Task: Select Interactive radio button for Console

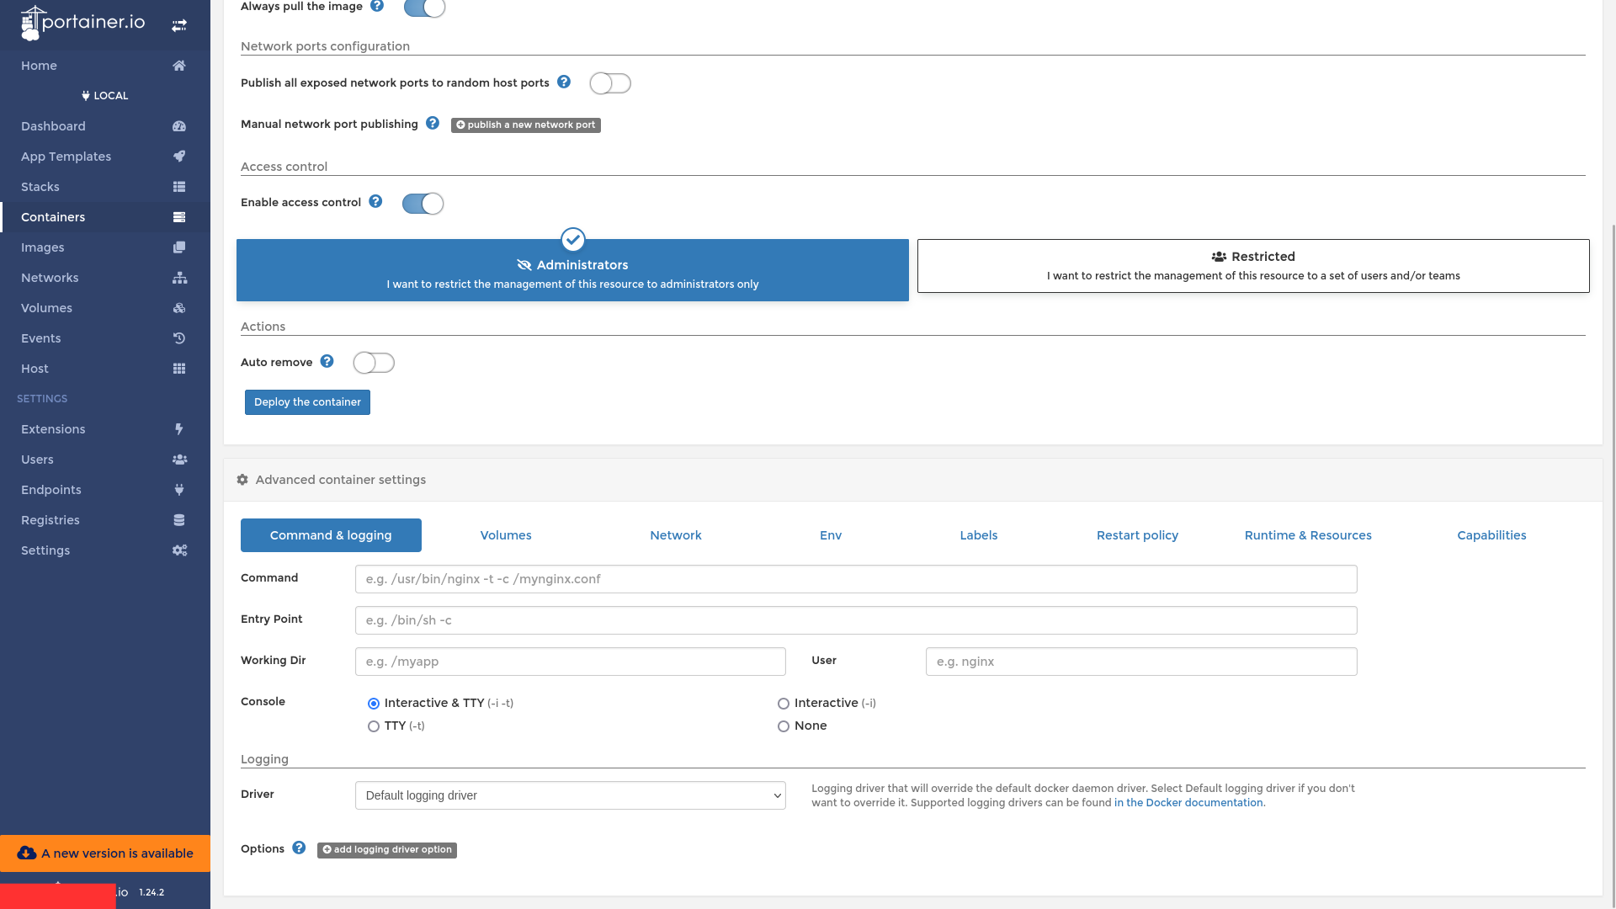Action: click(783, 703)
